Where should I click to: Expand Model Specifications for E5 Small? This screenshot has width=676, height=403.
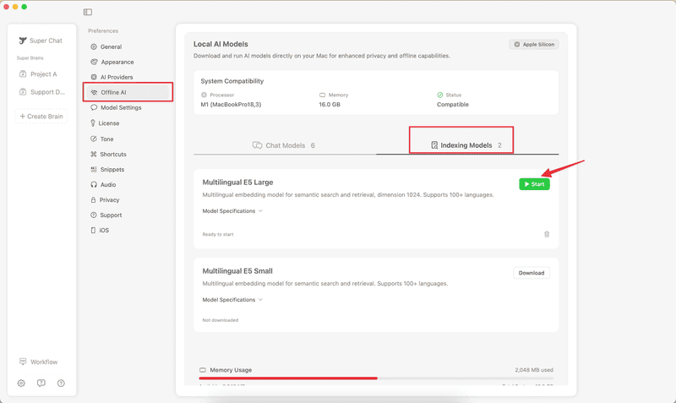pyautogui.click(x=232, y=300)
